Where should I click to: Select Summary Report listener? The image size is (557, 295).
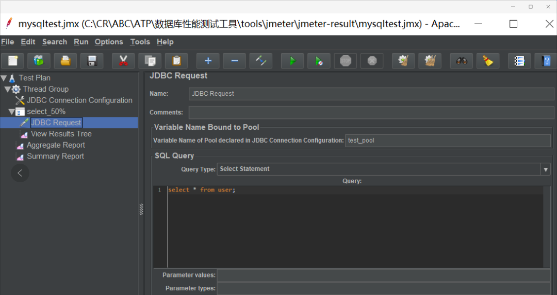tap(55, 157)
